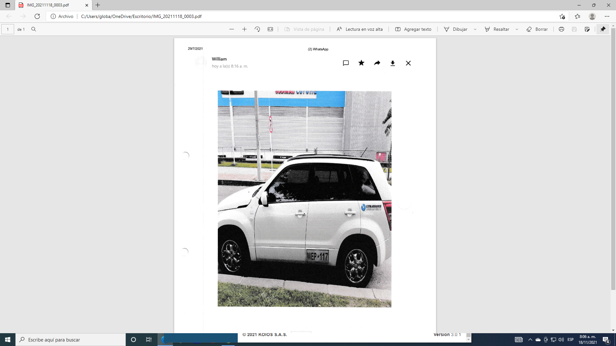616x346 pixels.
Task: Click the fit to page width icon
Action: click(270, 29)
